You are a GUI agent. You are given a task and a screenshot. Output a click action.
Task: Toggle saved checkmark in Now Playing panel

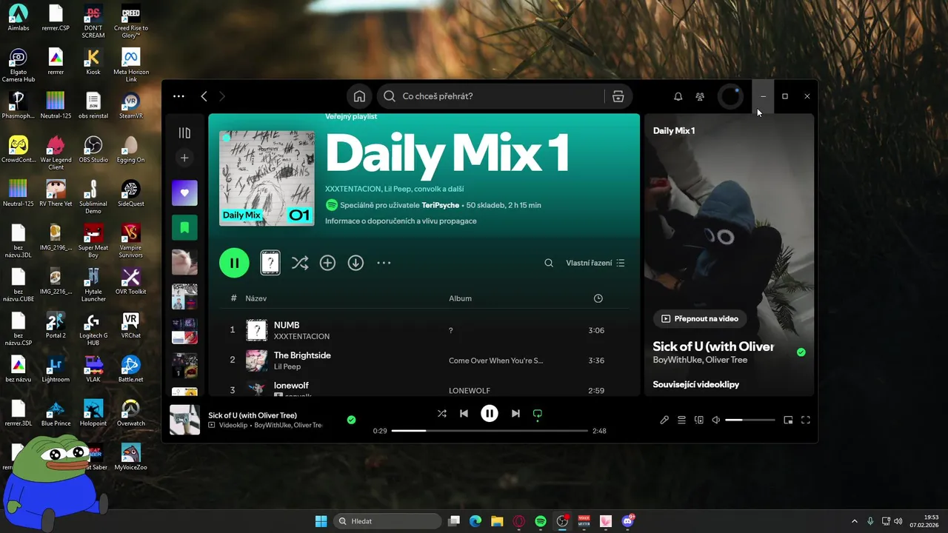[801, 352]
